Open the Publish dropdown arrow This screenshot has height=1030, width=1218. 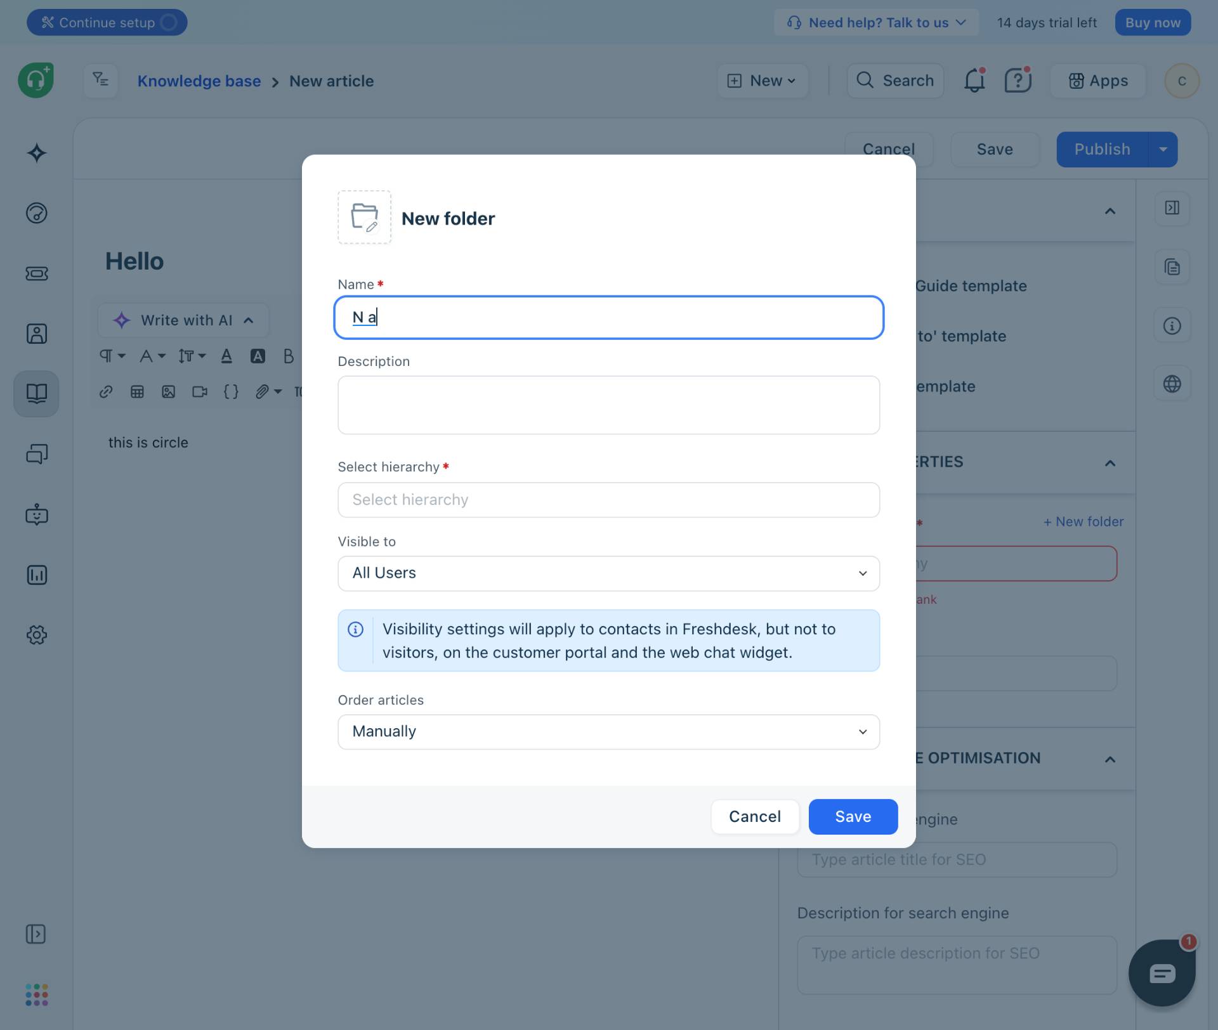(x=1163, y=150)
